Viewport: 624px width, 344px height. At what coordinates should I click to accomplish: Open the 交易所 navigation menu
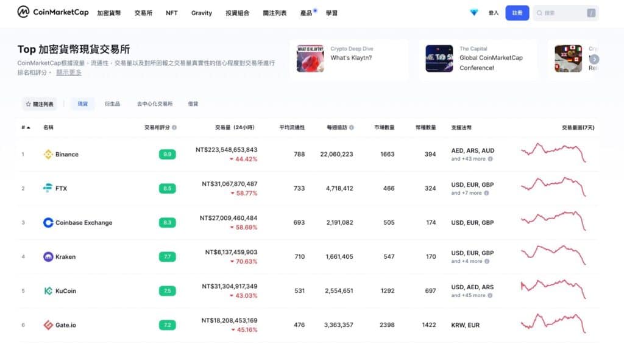pos(143,13)
